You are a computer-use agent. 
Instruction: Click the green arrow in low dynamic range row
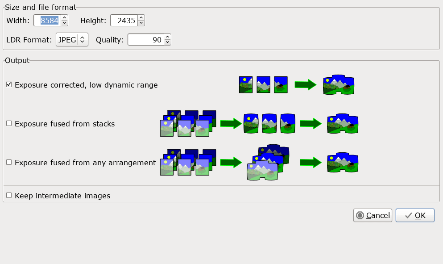click(306, 84)
